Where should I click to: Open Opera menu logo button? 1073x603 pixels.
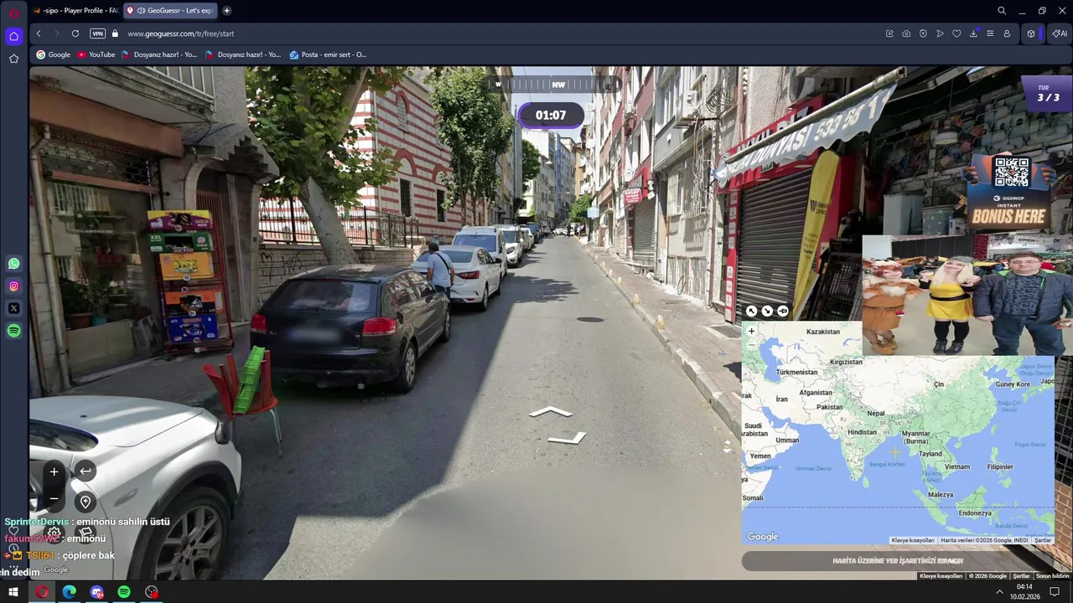click(13, 12)
